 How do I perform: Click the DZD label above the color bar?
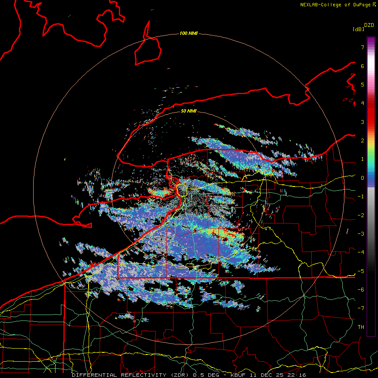[x=369, y=25]
